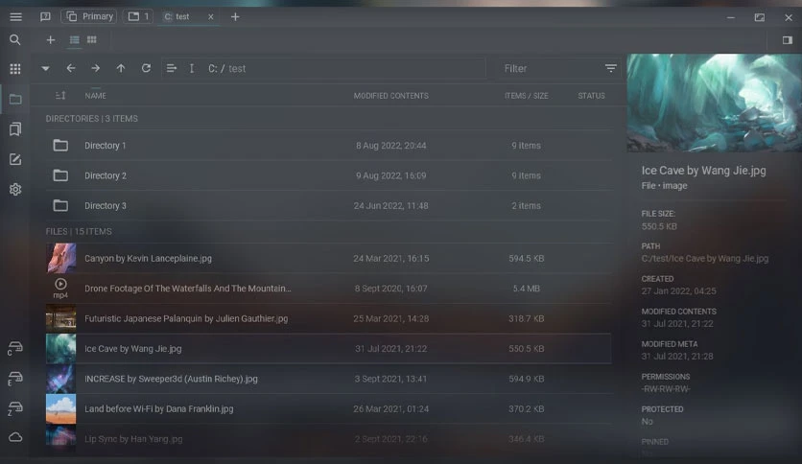Open the address bar list menu icon
Screen dimensions: 802x464
[x=172, y=68]
